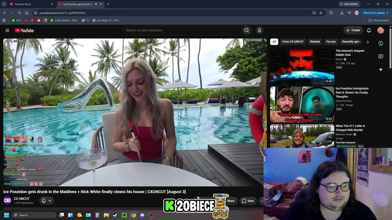Open the jandro Stream bookmark

click(64, 20)
